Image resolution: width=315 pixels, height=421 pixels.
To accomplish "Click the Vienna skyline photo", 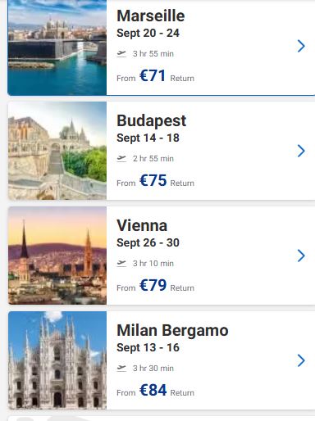I will (57, 256).
